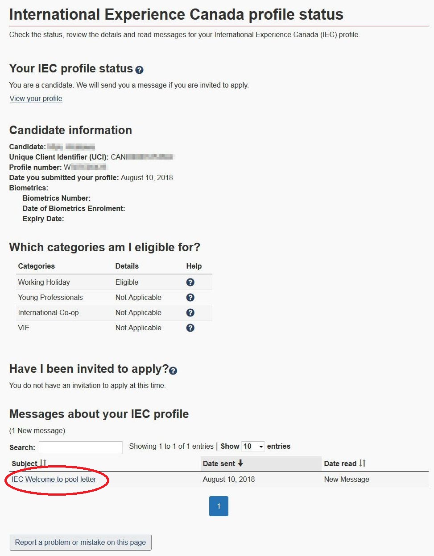
Task: Open help icon beside Your IEC profile status
Action: click(139, 70)
